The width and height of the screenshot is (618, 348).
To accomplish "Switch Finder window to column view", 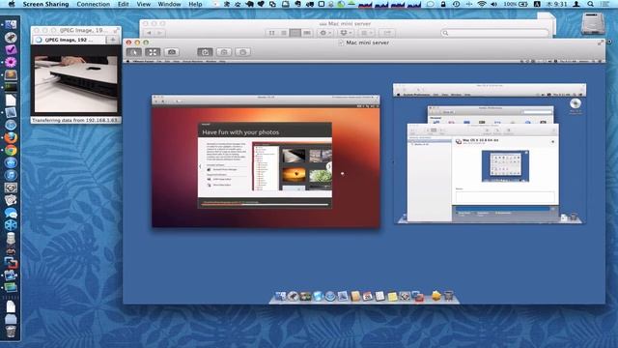I will point(295,33).
